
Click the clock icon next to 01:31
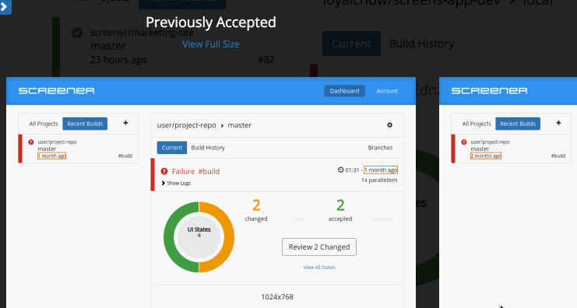341,170
